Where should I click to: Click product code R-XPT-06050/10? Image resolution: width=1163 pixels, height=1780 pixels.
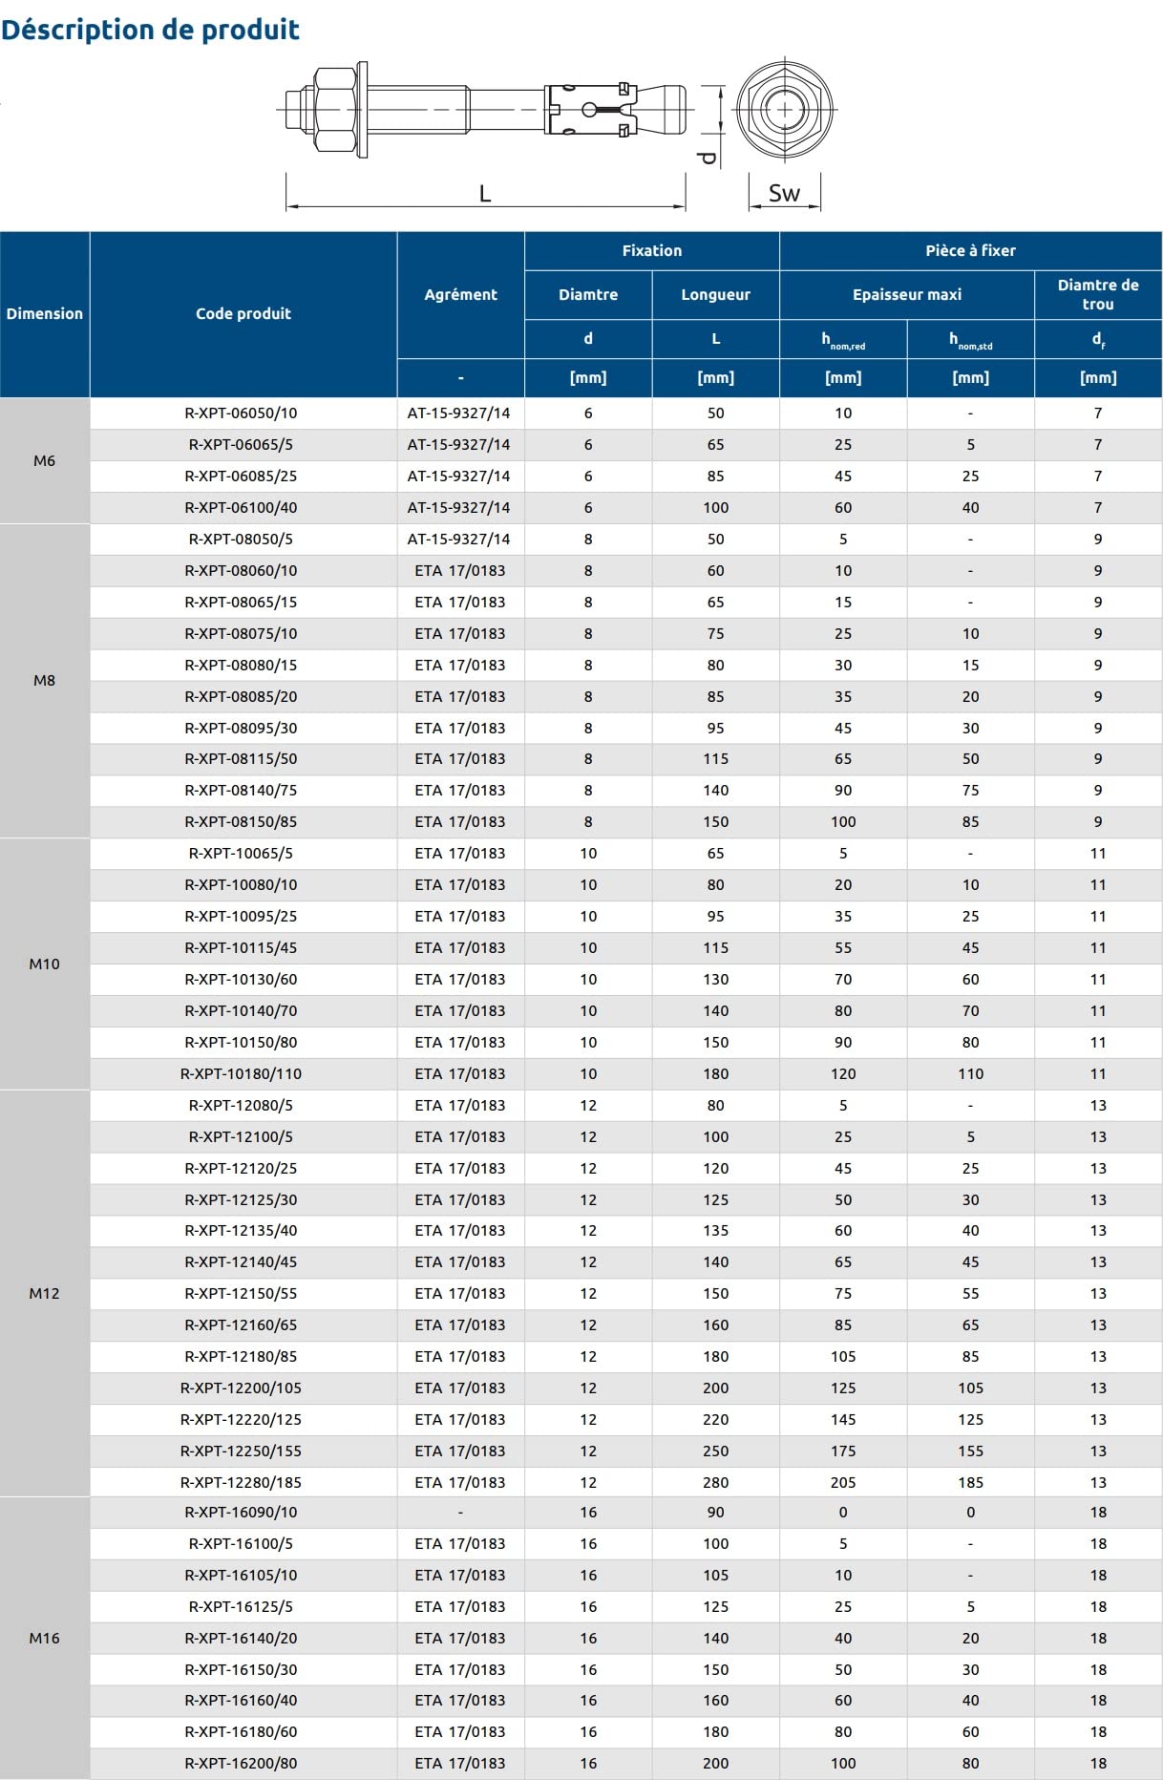pyautogui.click(x=242, y=413)
